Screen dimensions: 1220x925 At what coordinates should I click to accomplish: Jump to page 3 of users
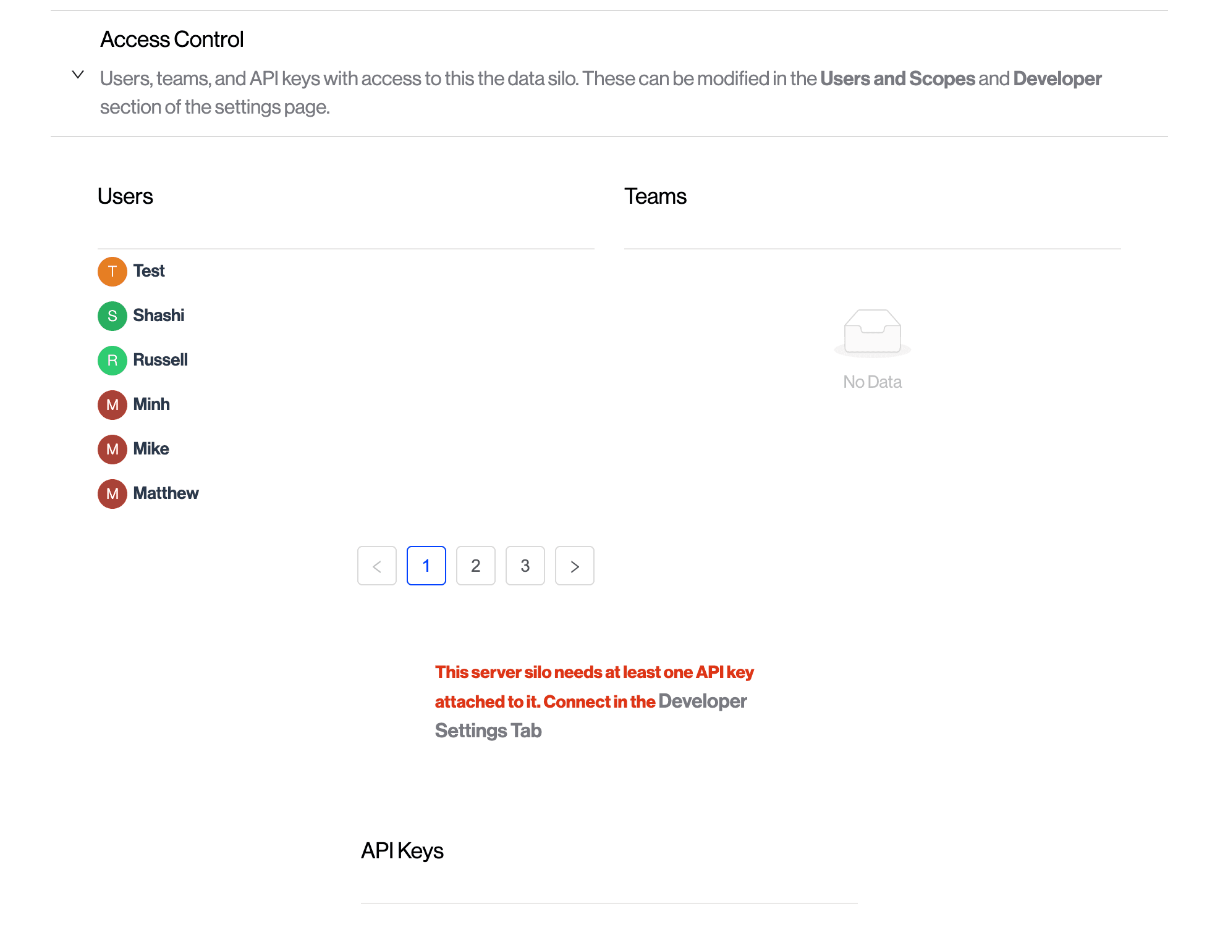tap(525, 566)
